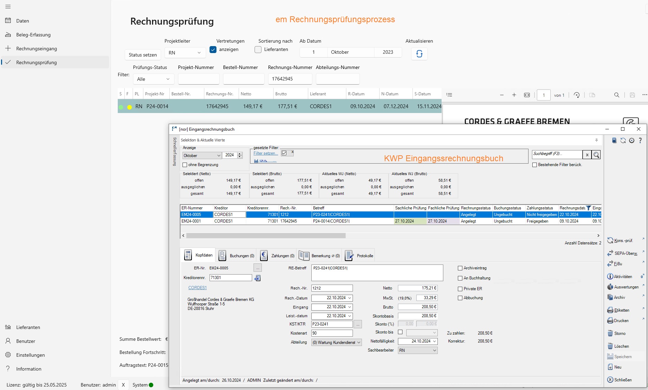Click the refresh Aktualisieren icon button

tap(419, 54)
